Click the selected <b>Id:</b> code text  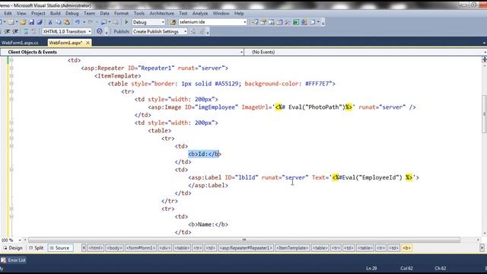click(x=205, y=154)
